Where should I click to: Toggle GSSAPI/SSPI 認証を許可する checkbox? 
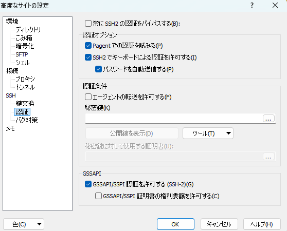point(88,184)
